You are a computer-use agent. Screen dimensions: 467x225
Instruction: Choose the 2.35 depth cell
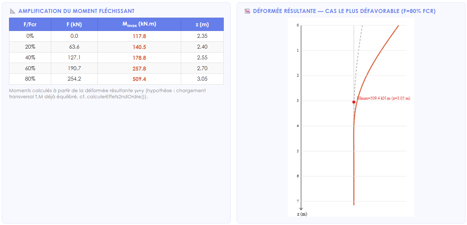click(202, 36)
